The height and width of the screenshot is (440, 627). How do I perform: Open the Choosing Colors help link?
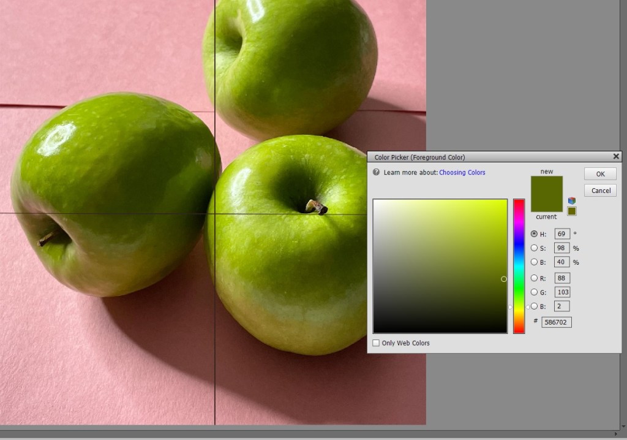pos(462,173)
